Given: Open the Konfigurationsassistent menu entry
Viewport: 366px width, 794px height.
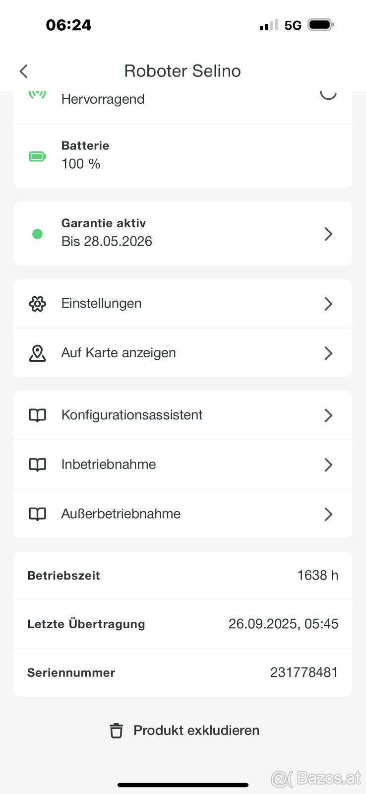Looking at the screenshot, I should click(x=132, y=415).
